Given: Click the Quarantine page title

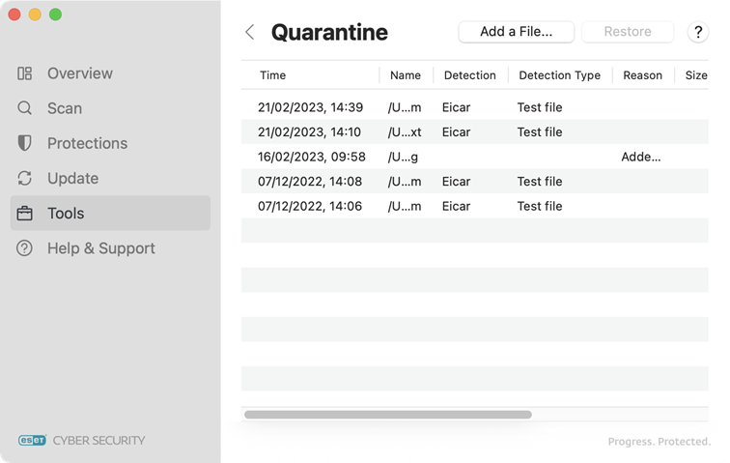Looking at the screenshot, I should (x=329, y=32).
